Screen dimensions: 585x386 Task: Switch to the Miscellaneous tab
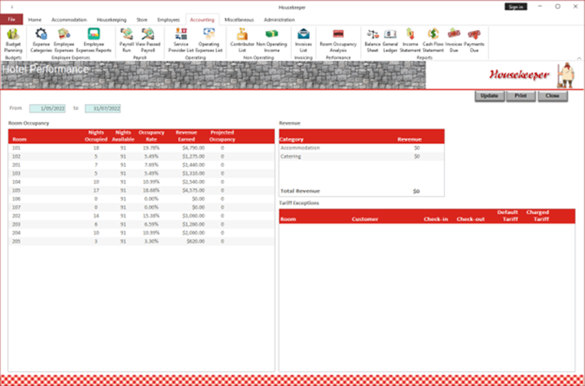point(239,19)
